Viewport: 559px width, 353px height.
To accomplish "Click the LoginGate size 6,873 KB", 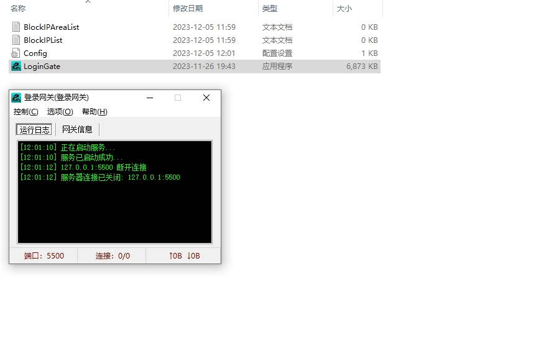I will [362, 66].
